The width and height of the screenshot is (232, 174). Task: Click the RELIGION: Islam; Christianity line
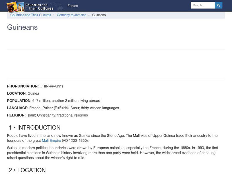point(47,115)
